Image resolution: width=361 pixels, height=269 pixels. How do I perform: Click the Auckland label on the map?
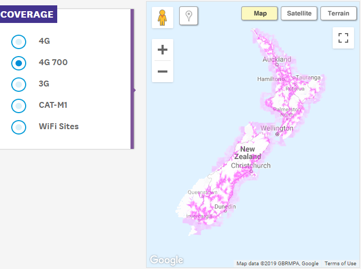[277, 59]
